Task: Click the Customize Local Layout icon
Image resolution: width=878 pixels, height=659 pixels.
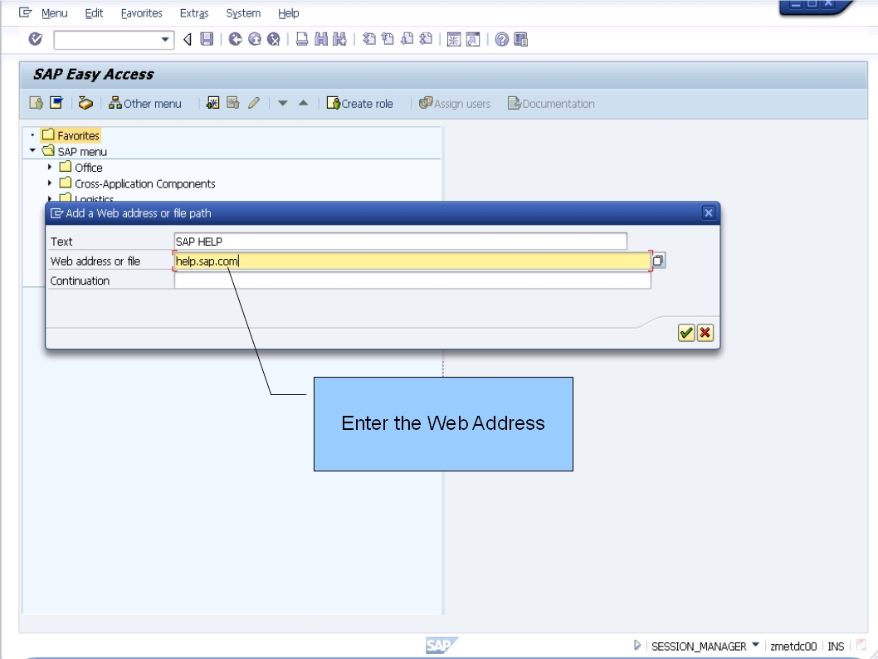Action: [521, 39]
